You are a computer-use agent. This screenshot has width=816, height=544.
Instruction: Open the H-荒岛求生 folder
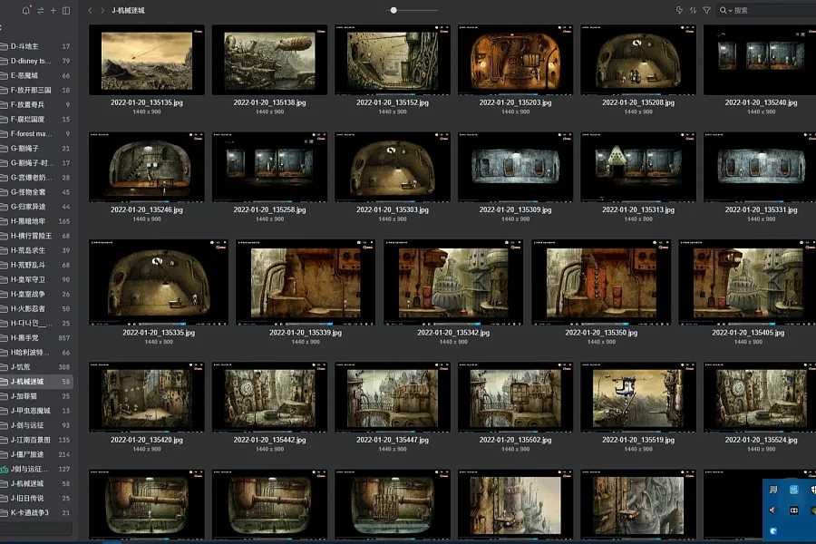[x=36, y=250]
